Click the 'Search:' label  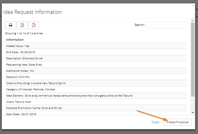[x=140, y=25]
